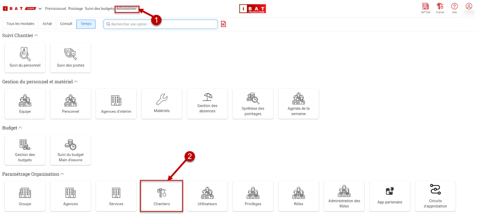Screen dimensions: 477x217
Task: Open the Chantiers crane tile
Action: point(162,196)
